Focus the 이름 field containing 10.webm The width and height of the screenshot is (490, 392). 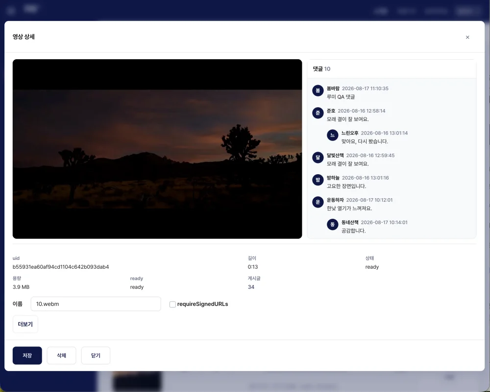96,304
